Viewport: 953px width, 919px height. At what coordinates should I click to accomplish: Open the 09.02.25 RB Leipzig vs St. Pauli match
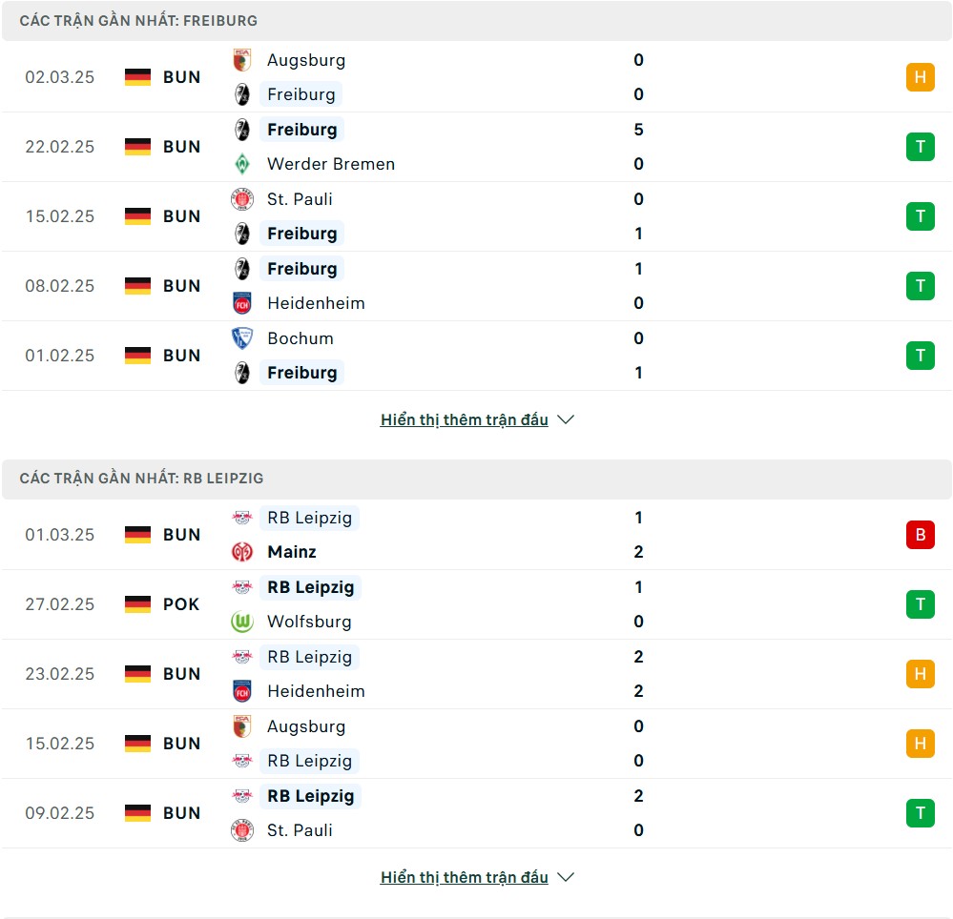click(x=477, y=813)
